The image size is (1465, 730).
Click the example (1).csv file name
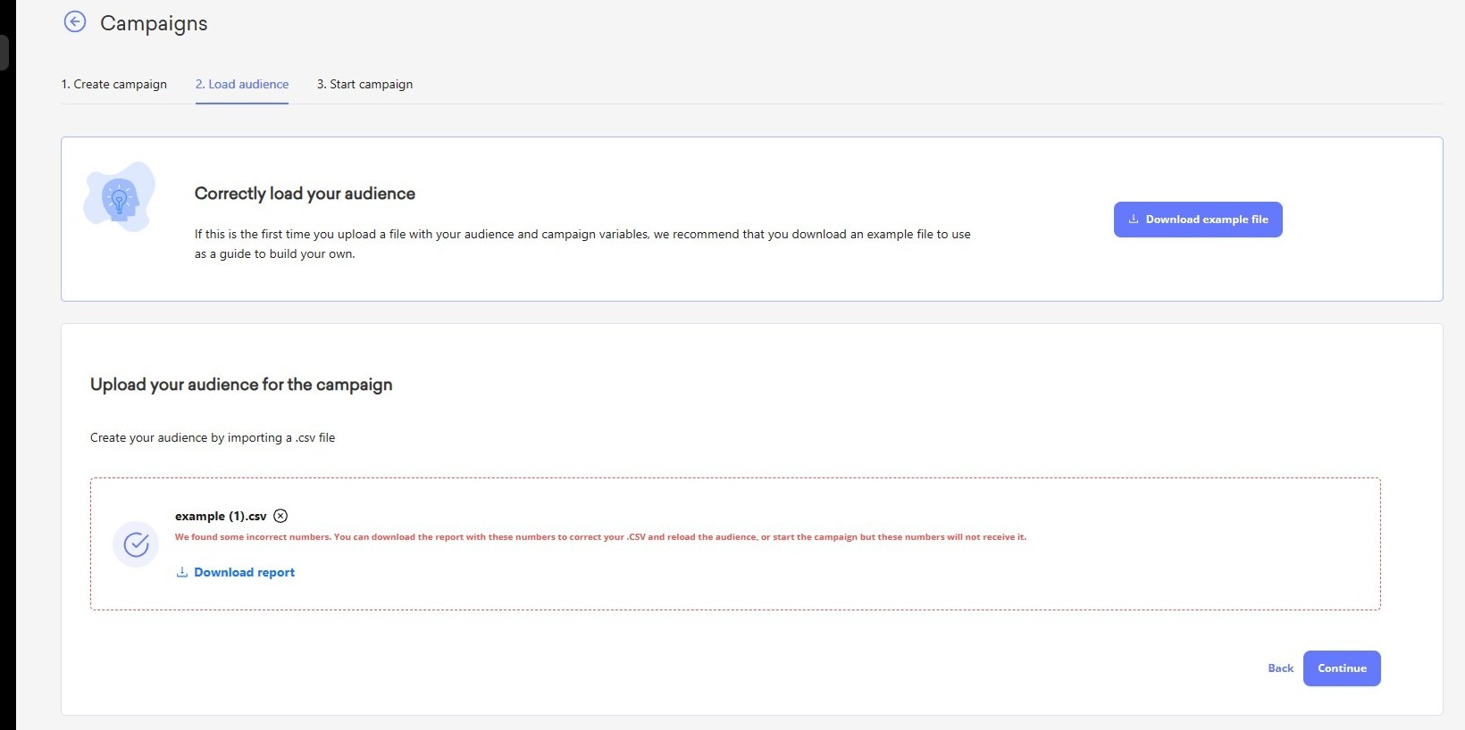coord(221,516)
